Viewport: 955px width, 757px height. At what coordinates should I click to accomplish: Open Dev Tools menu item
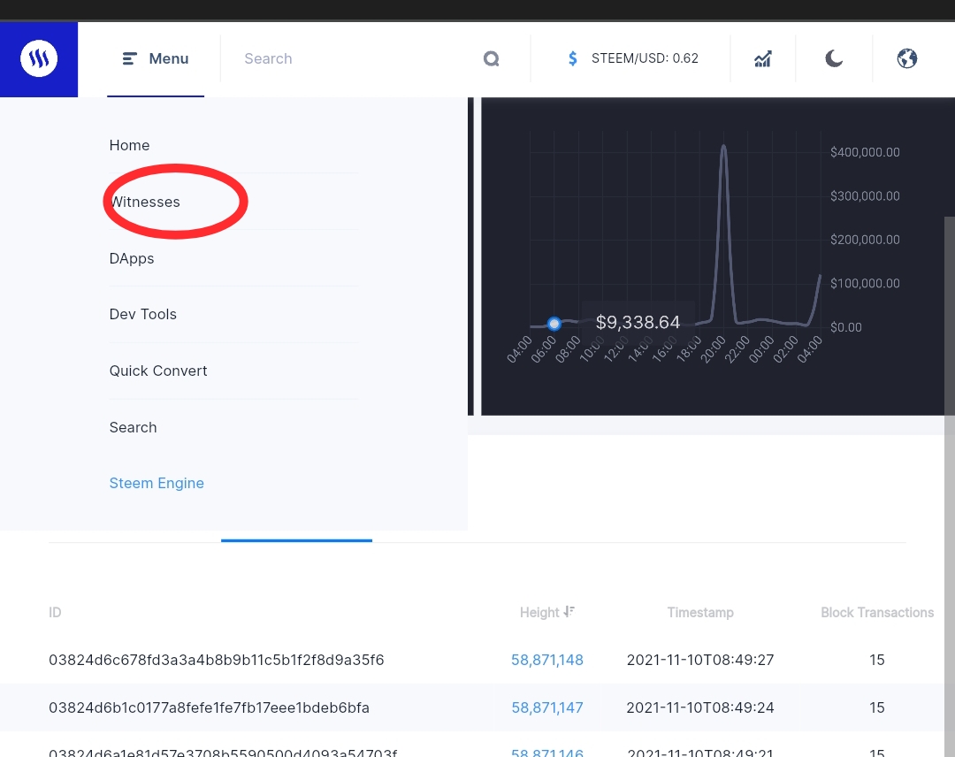pos(143,314)
